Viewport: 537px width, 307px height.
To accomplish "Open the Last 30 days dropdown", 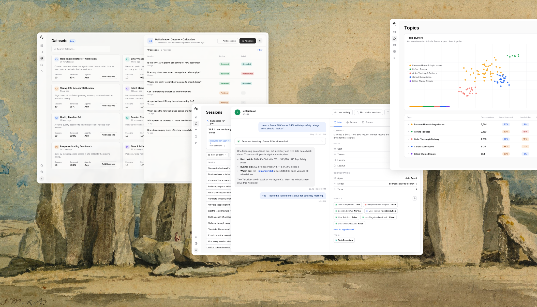I will click(217, 155).
